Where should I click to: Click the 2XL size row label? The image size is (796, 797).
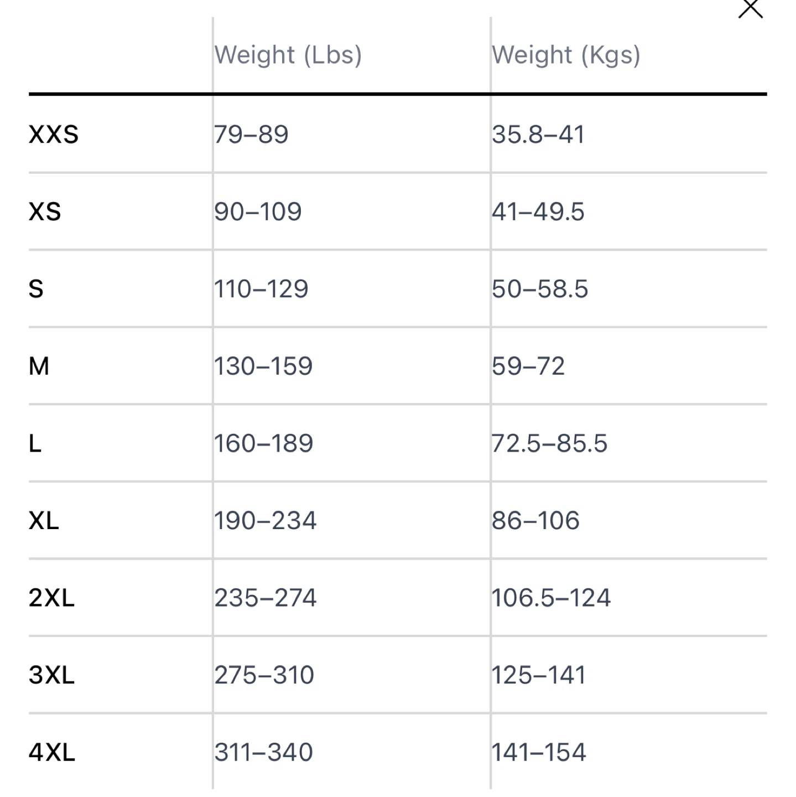tap(51, 598)
